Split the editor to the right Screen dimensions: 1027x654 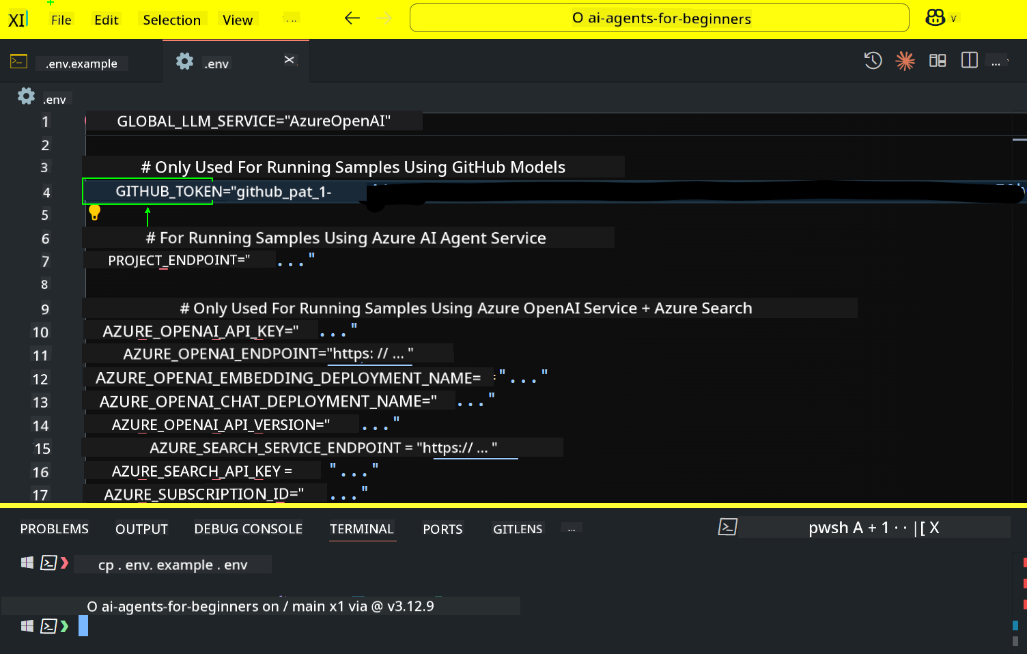(x=969, y=61)
